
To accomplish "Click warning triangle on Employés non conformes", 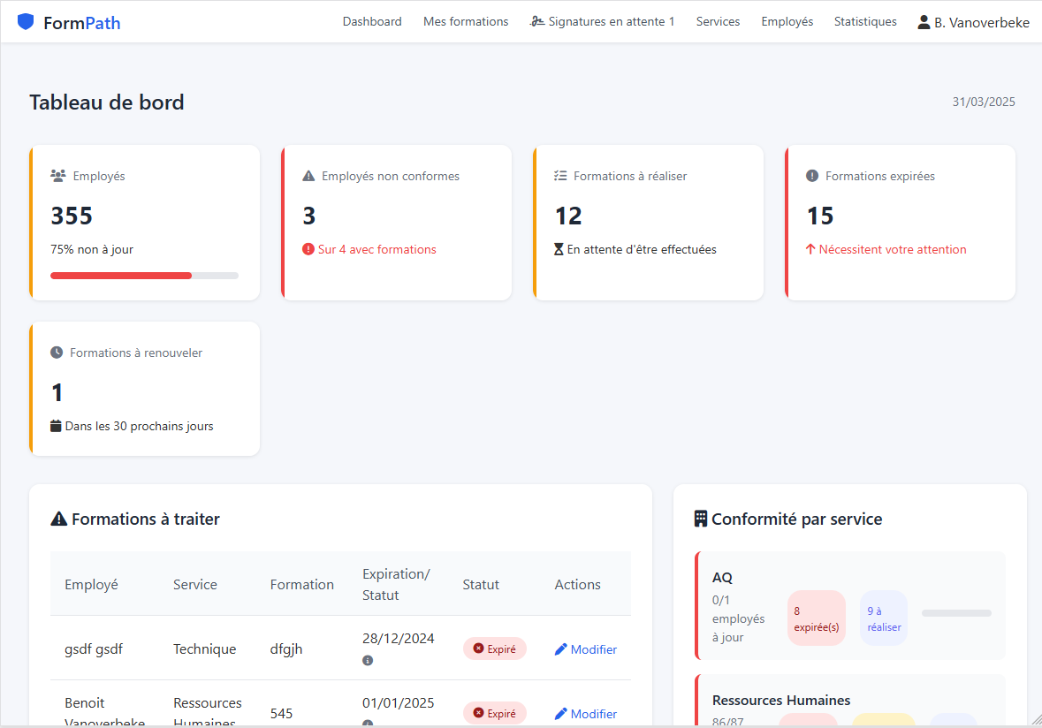I will coord(308,176).
